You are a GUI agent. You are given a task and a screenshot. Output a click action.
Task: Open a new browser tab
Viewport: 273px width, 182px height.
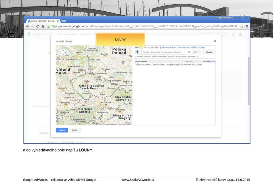pyautogui.click(x=64, y=21)
